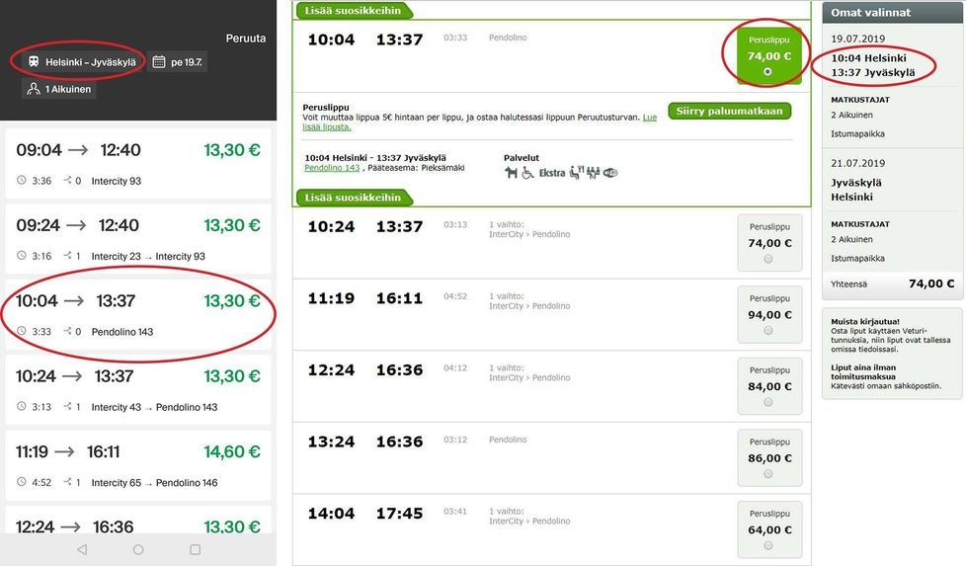Click the 14:04 – 17:45 connection row

click(551, 529)
